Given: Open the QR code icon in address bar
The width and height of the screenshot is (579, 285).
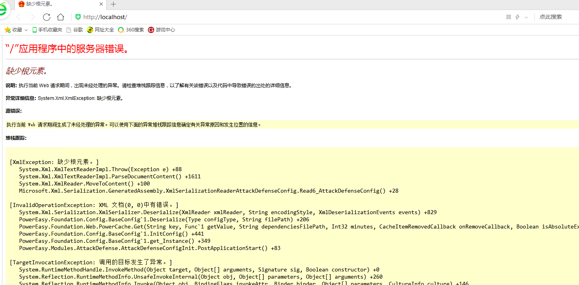Looking at the screenshot, I should [508, 17].
